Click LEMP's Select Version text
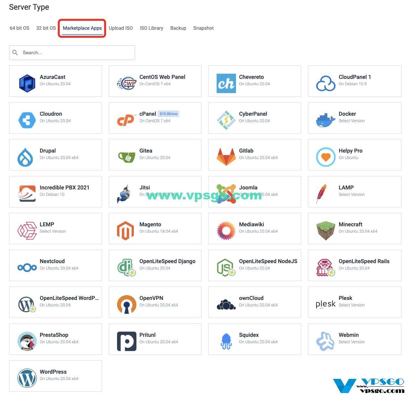This screenshot has height=395, width=408. click(x=53, y=231)
